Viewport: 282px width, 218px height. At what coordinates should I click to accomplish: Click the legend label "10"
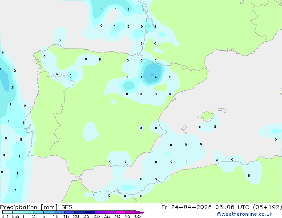click(56, 216)
